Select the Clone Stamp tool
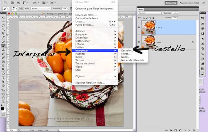 (3, 50)
